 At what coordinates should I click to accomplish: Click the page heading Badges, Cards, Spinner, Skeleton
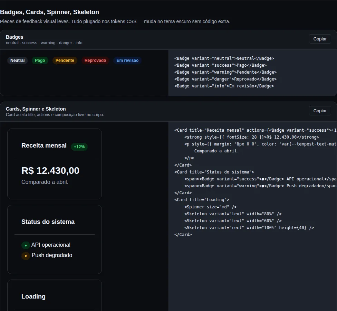[x=49, y=12]
